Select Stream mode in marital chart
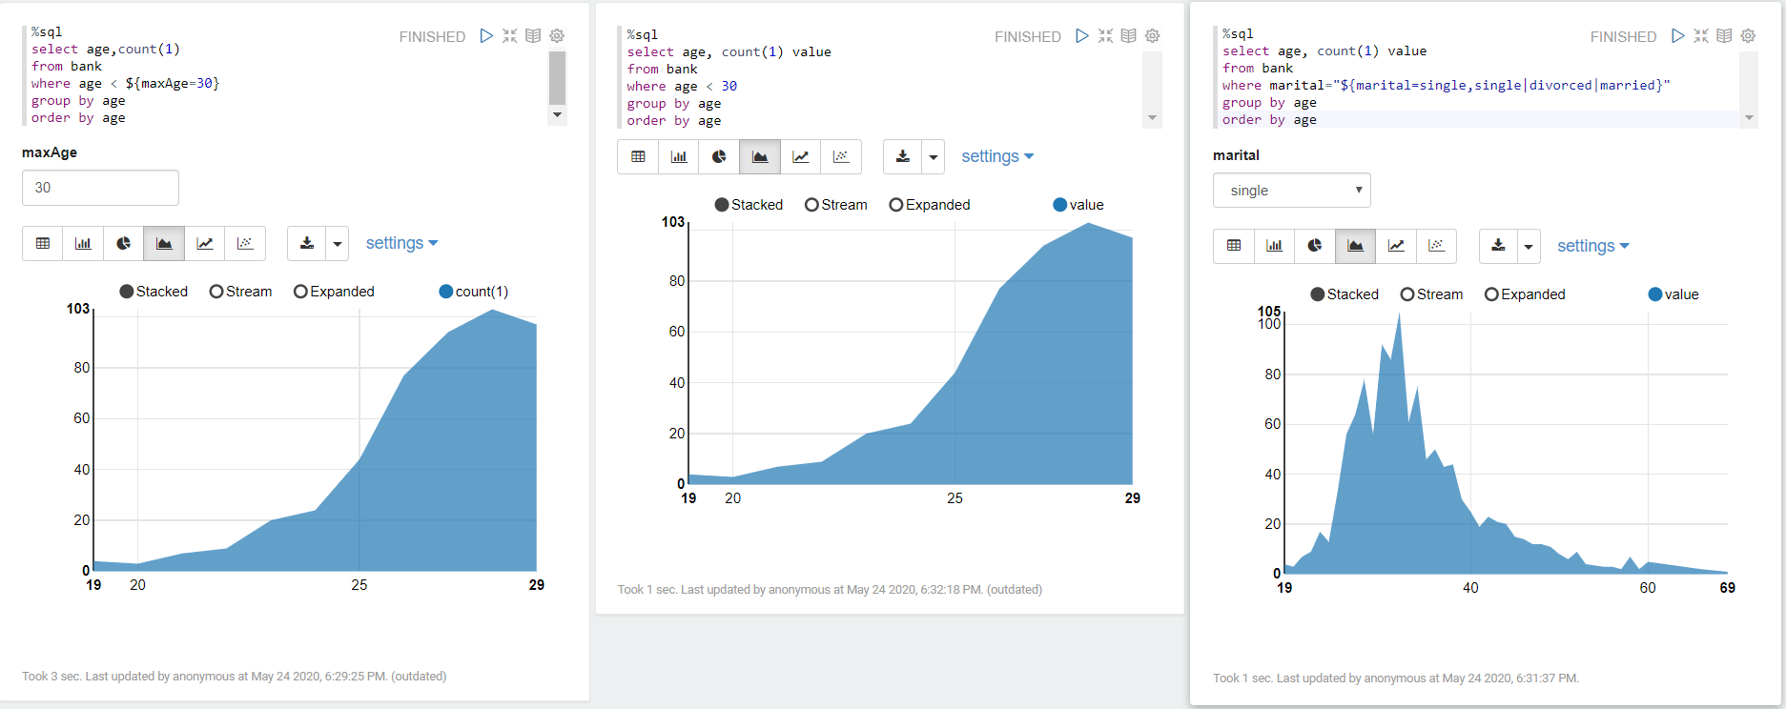Image resolution: width=1786 pixels, height=709 pixels. pos(1431,294)
